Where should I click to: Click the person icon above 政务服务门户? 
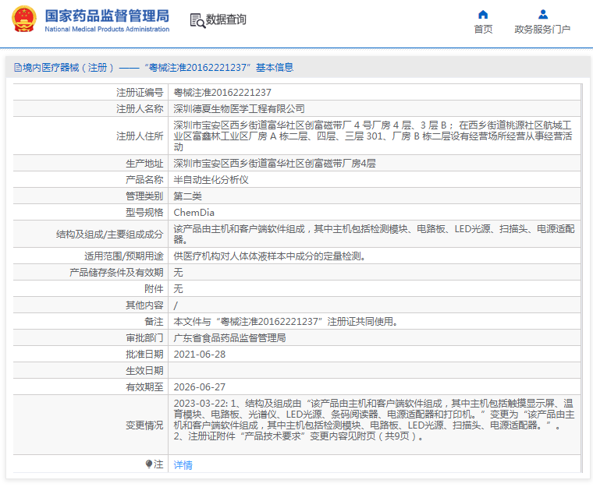pyautogui.click(x=543, y=14)
